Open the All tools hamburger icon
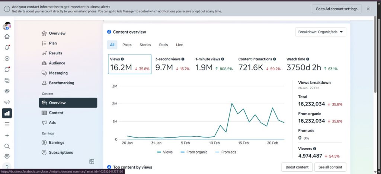This screenshot has height=174, width=381. (x=7, y=124)
